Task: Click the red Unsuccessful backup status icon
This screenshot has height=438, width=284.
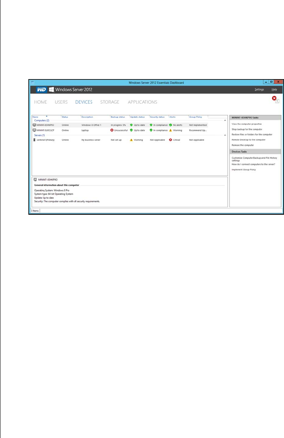Action: point(112,130)
